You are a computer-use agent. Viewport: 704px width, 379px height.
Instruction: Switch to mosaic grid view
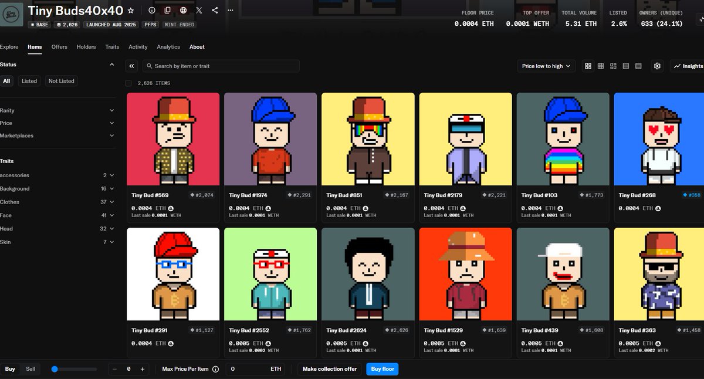click(x=614, y=66)
